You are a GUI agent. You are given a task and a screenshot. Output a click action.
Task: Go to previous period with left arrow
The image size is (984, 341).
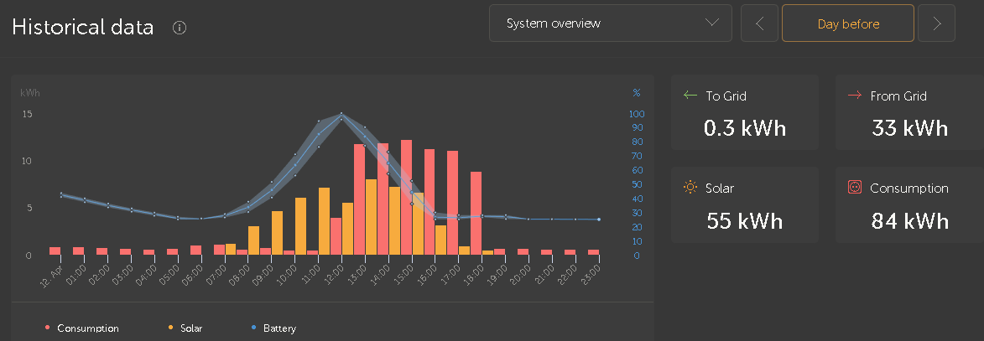point(759,23)
